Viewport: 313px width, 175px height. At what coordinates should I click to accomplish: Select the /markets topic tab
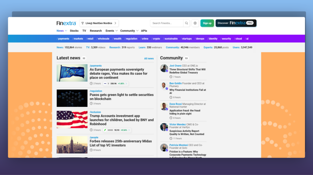78,39
